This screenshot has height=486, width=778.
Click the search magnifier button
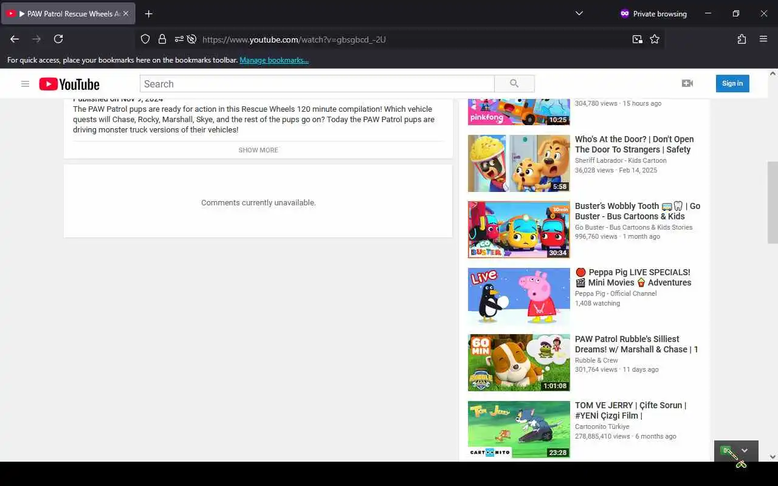pos(514,84)
